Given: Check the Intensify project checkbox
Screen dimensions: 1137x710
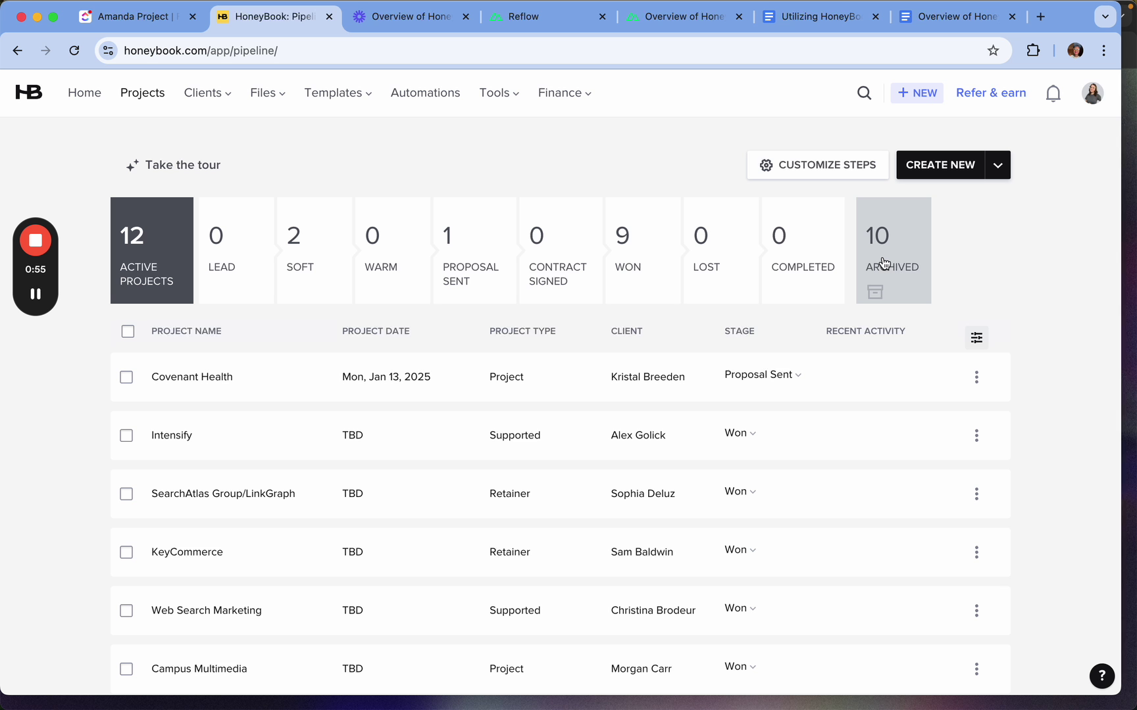Looking at the screenshot, I should pos(126,435).
